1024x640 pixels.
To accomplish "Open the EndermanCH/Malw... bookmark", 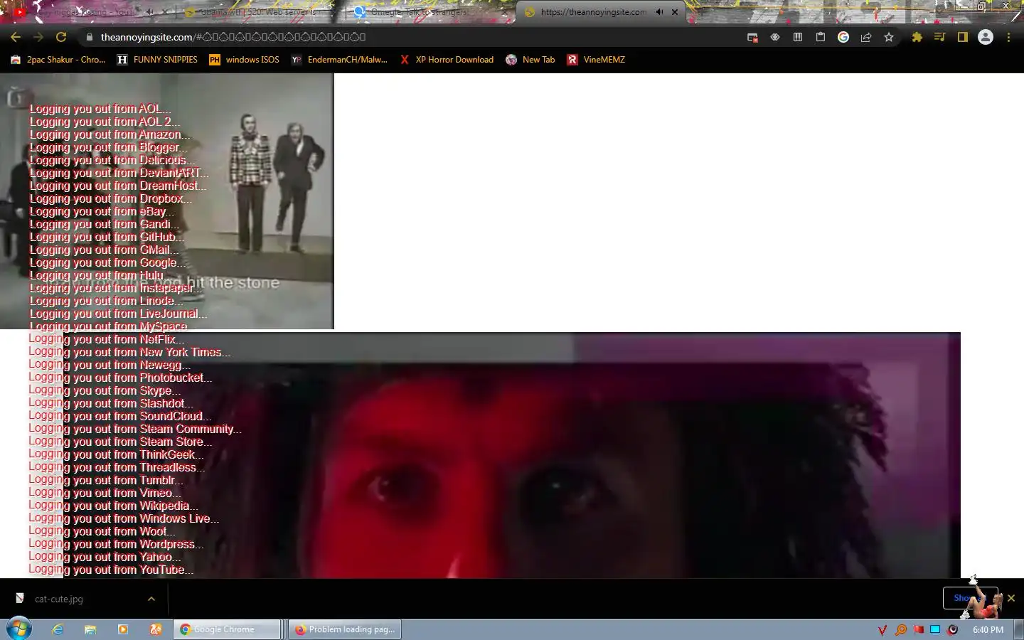I will [339, 60].
